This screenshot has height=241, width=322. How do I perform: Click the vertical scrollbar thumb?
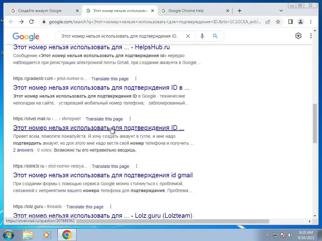pyautogui.click(x=315, y=123)
